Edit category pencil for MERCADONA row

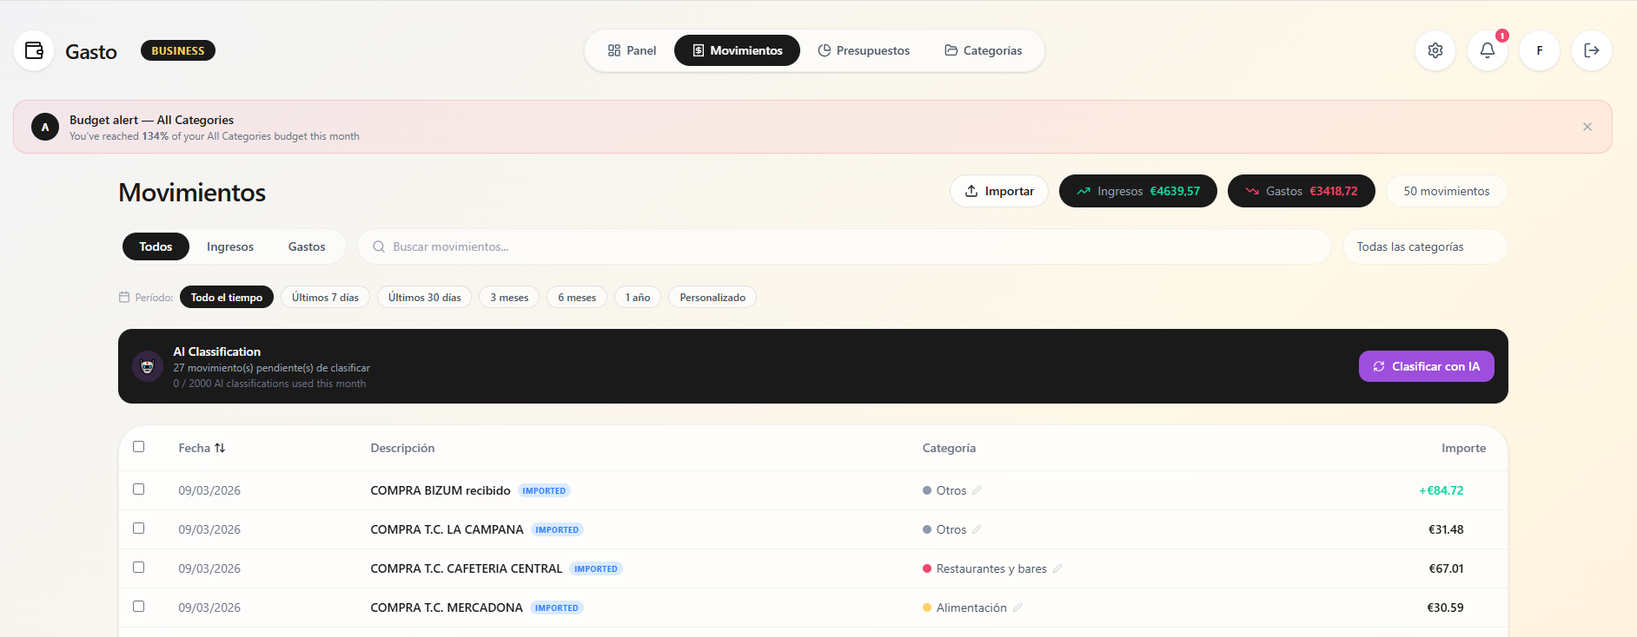click(1017, 607)
